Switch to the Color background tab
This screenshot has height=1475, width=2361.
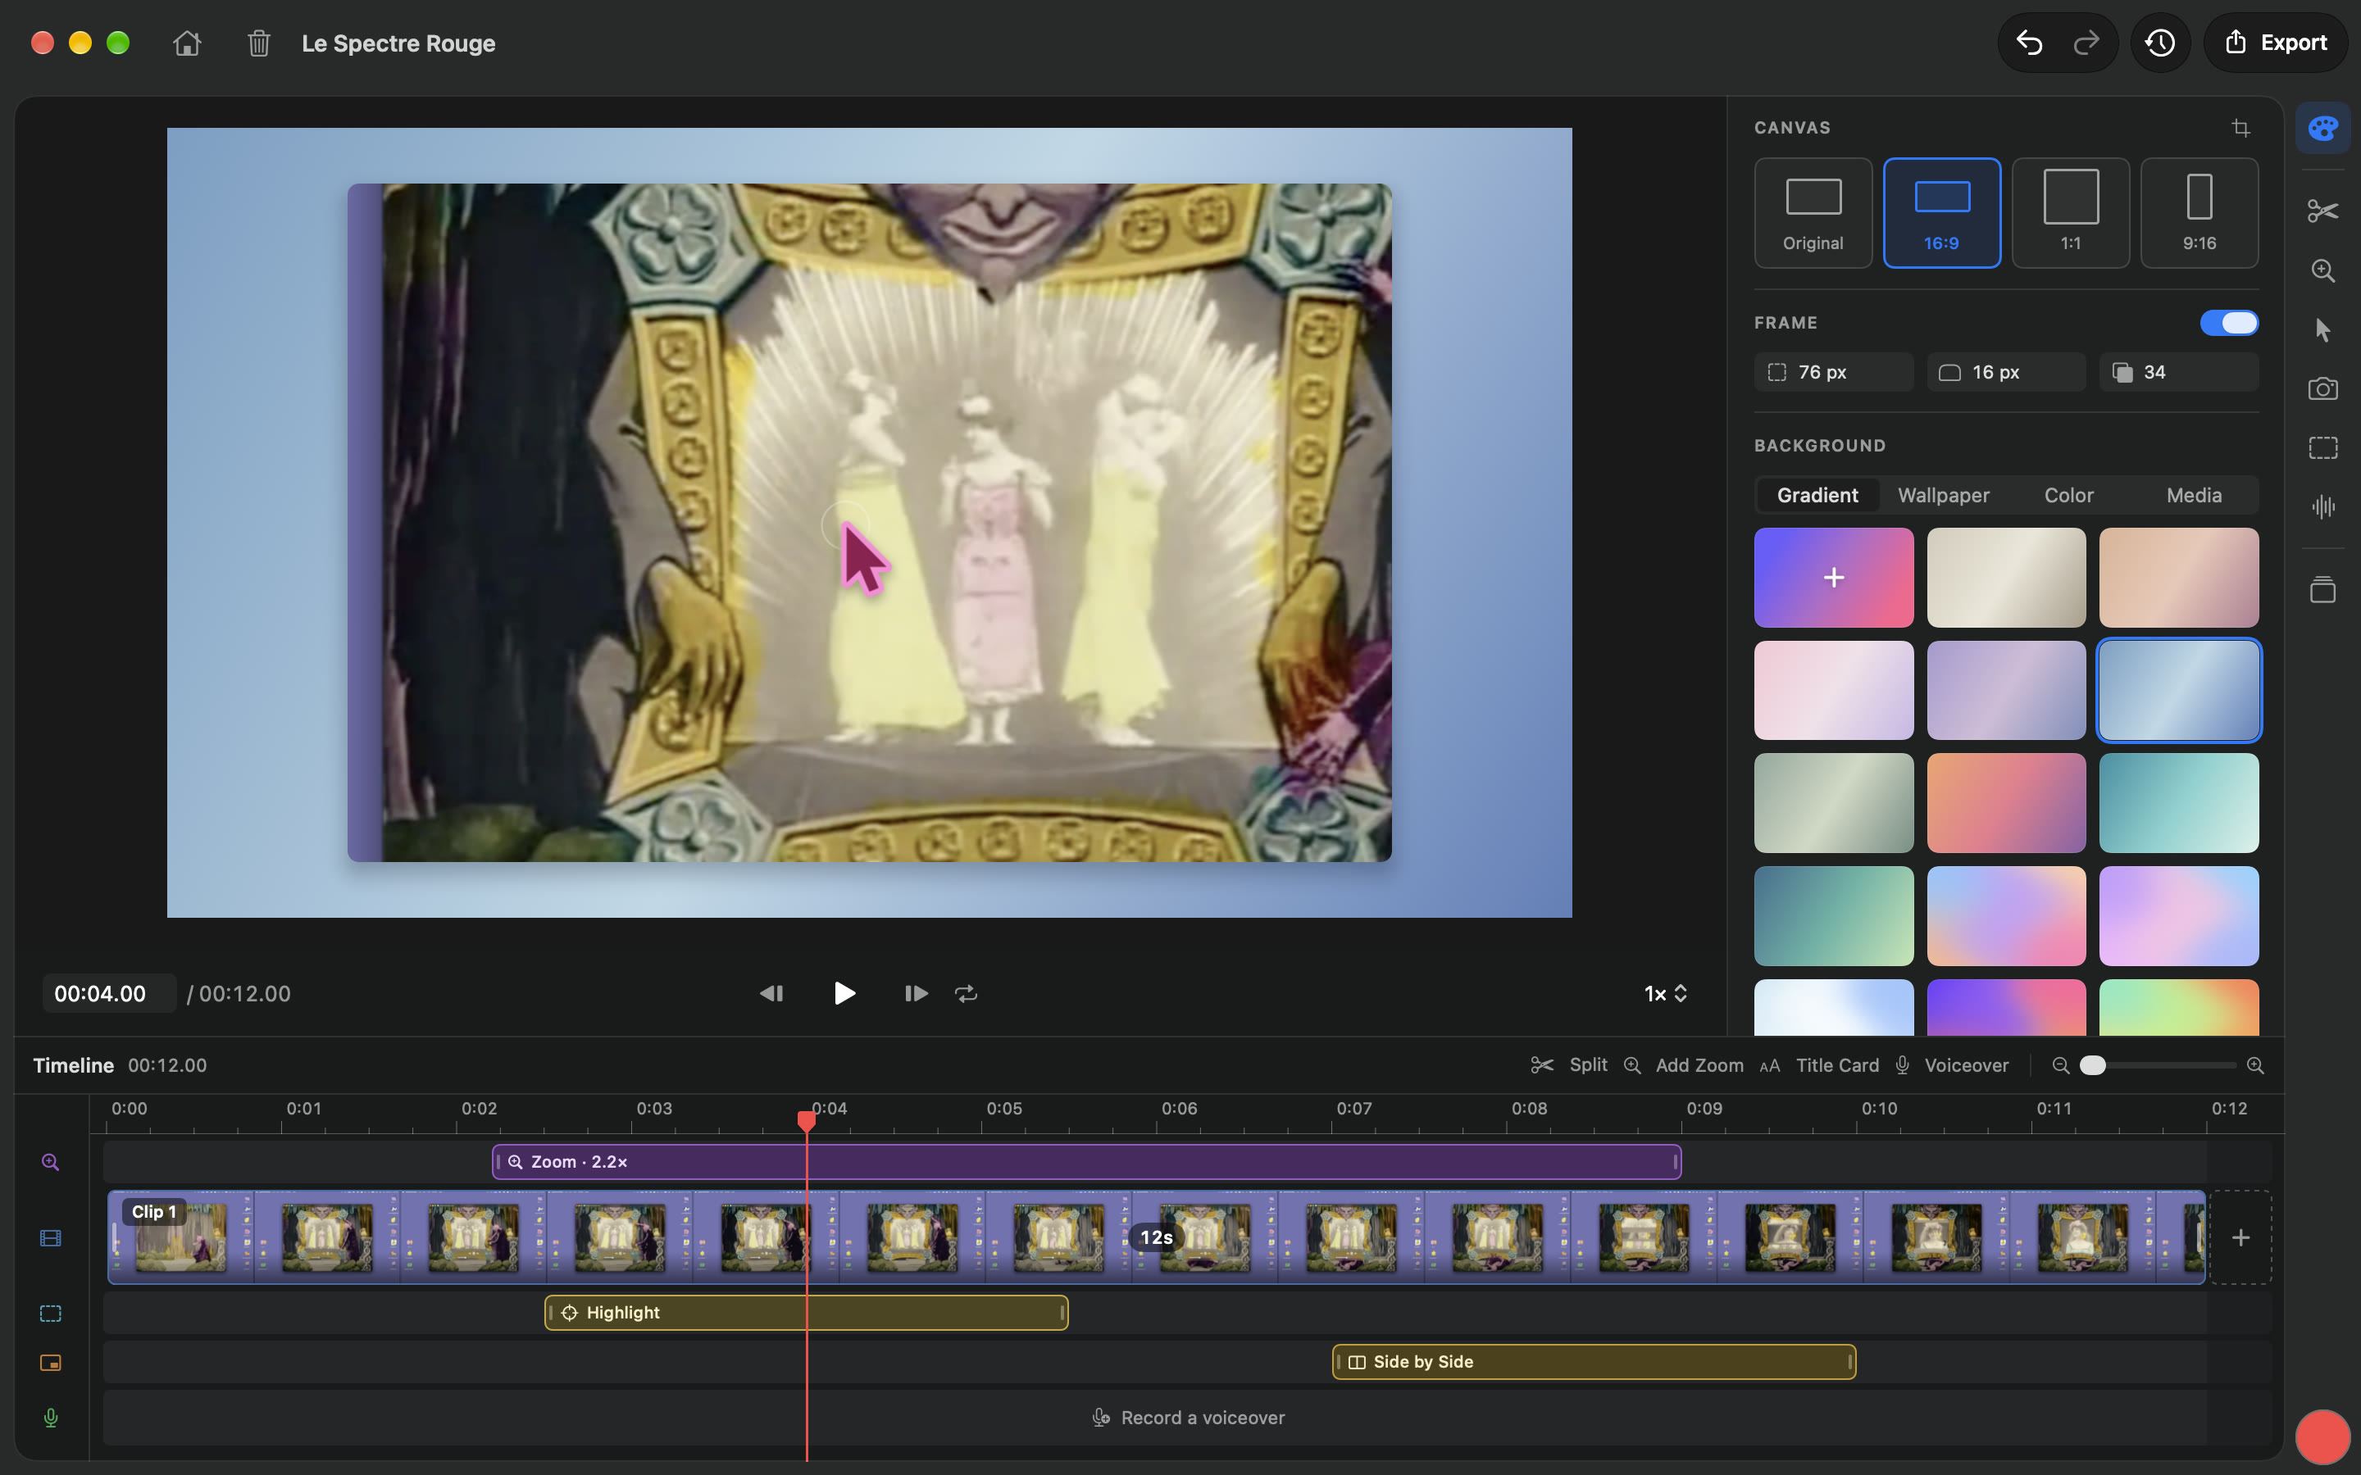click(2068, 495)
